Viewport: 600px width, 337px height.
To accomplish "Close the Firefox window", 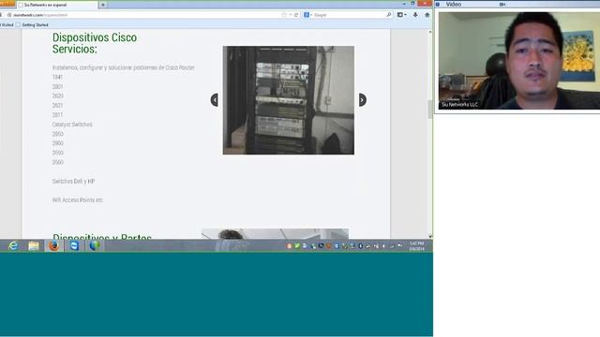I will pos(425,4).
